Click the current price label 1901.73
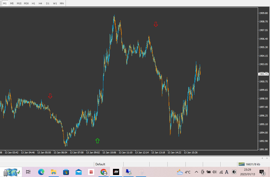 pyautogui.click(x=263, y=74)
